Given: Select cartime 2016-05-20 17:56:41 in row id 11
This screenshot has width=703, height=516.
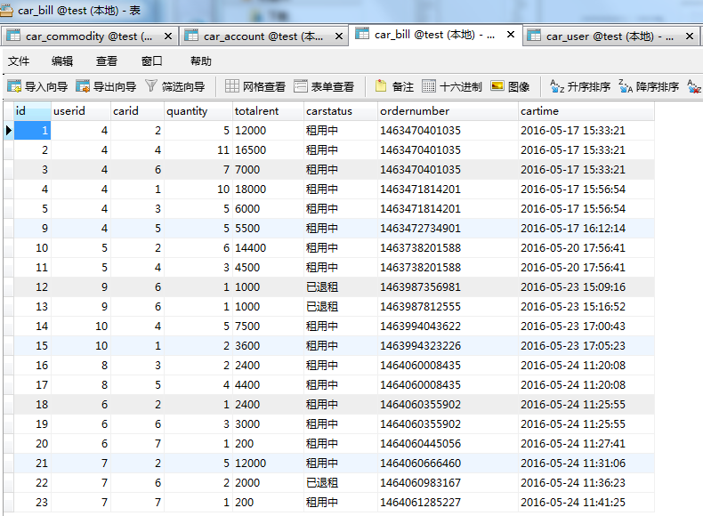Looking at the screenshot, I should [586, 267].
